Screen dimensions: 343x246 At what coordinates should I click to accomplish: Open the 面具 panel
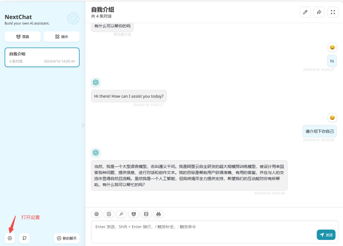tap(22, 36)
